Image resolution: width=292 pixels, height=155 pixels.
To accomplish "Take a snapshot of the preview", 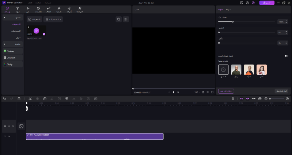I will click(x=203, y=92).
